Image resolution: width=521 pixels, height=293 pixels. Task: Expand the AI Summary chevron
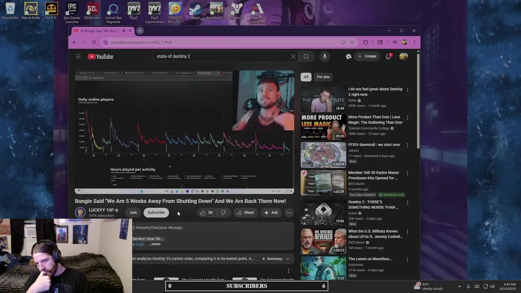click(287, 259)
